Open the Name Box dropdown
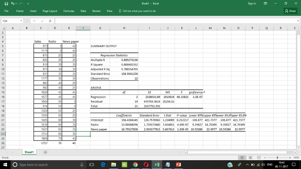301x169 pixels. pos(22,21)
